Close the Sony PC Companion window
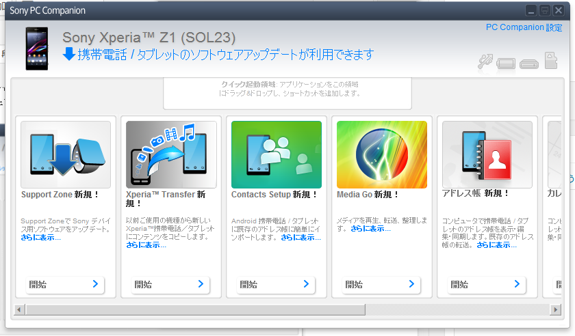This screenshot has height=336, width=575. tap(558, 10)
